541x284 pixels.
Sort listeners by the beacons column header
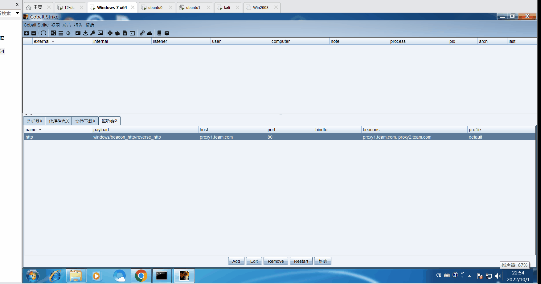click(415, 130)
